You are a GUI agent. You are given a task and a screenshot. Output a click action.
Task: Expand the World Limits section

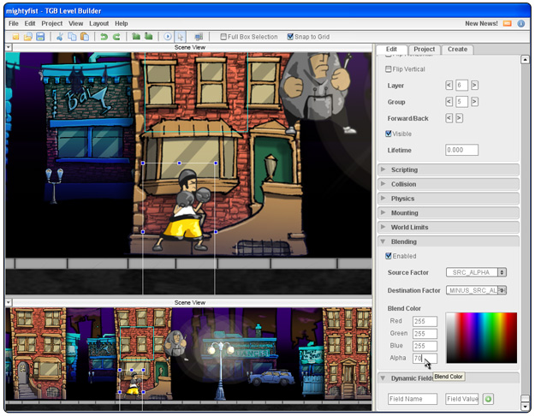coord(449,227)
